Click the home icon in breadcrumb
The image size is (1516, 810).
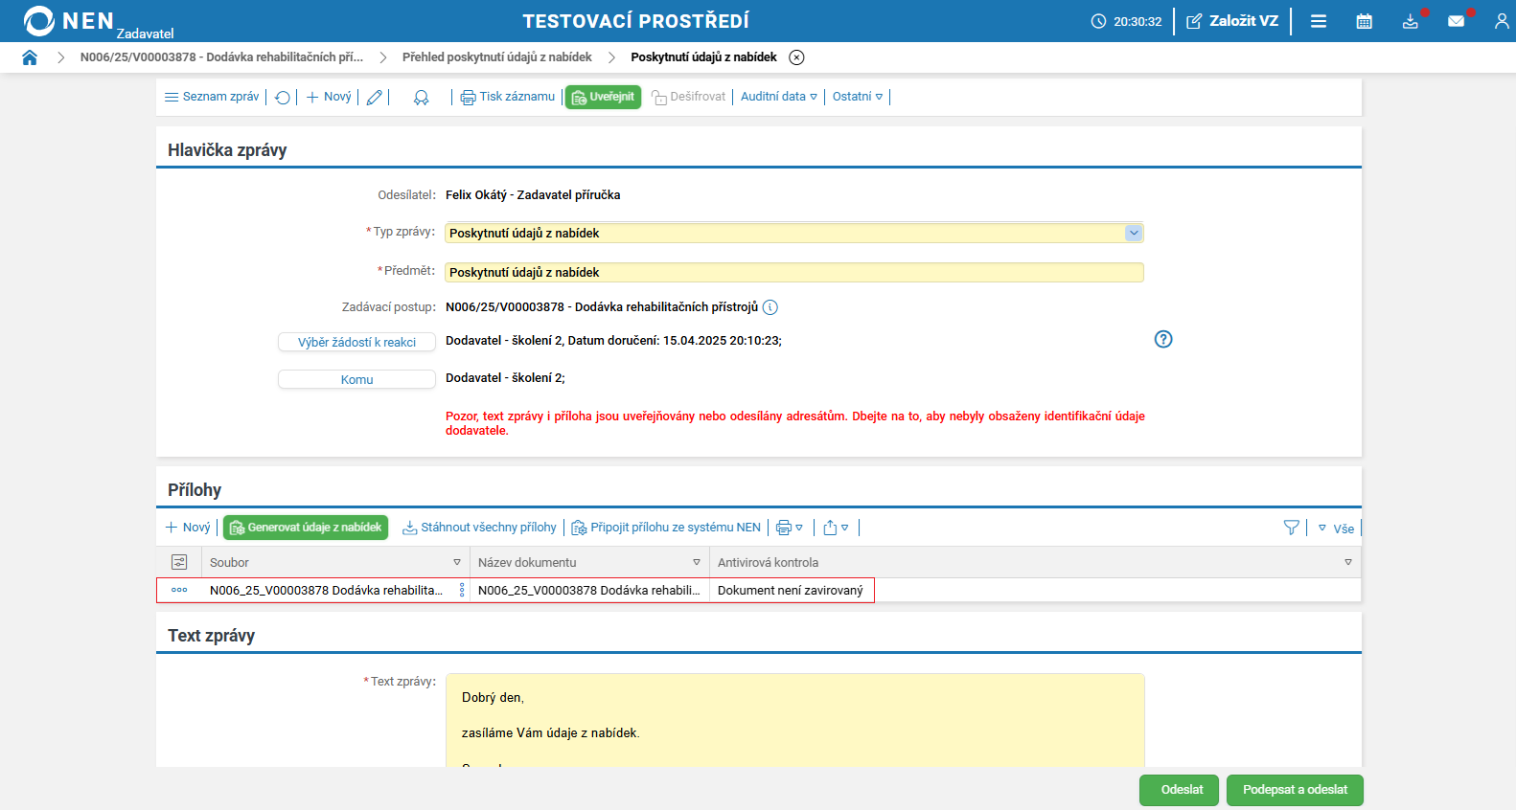click(x=30, y=57)
